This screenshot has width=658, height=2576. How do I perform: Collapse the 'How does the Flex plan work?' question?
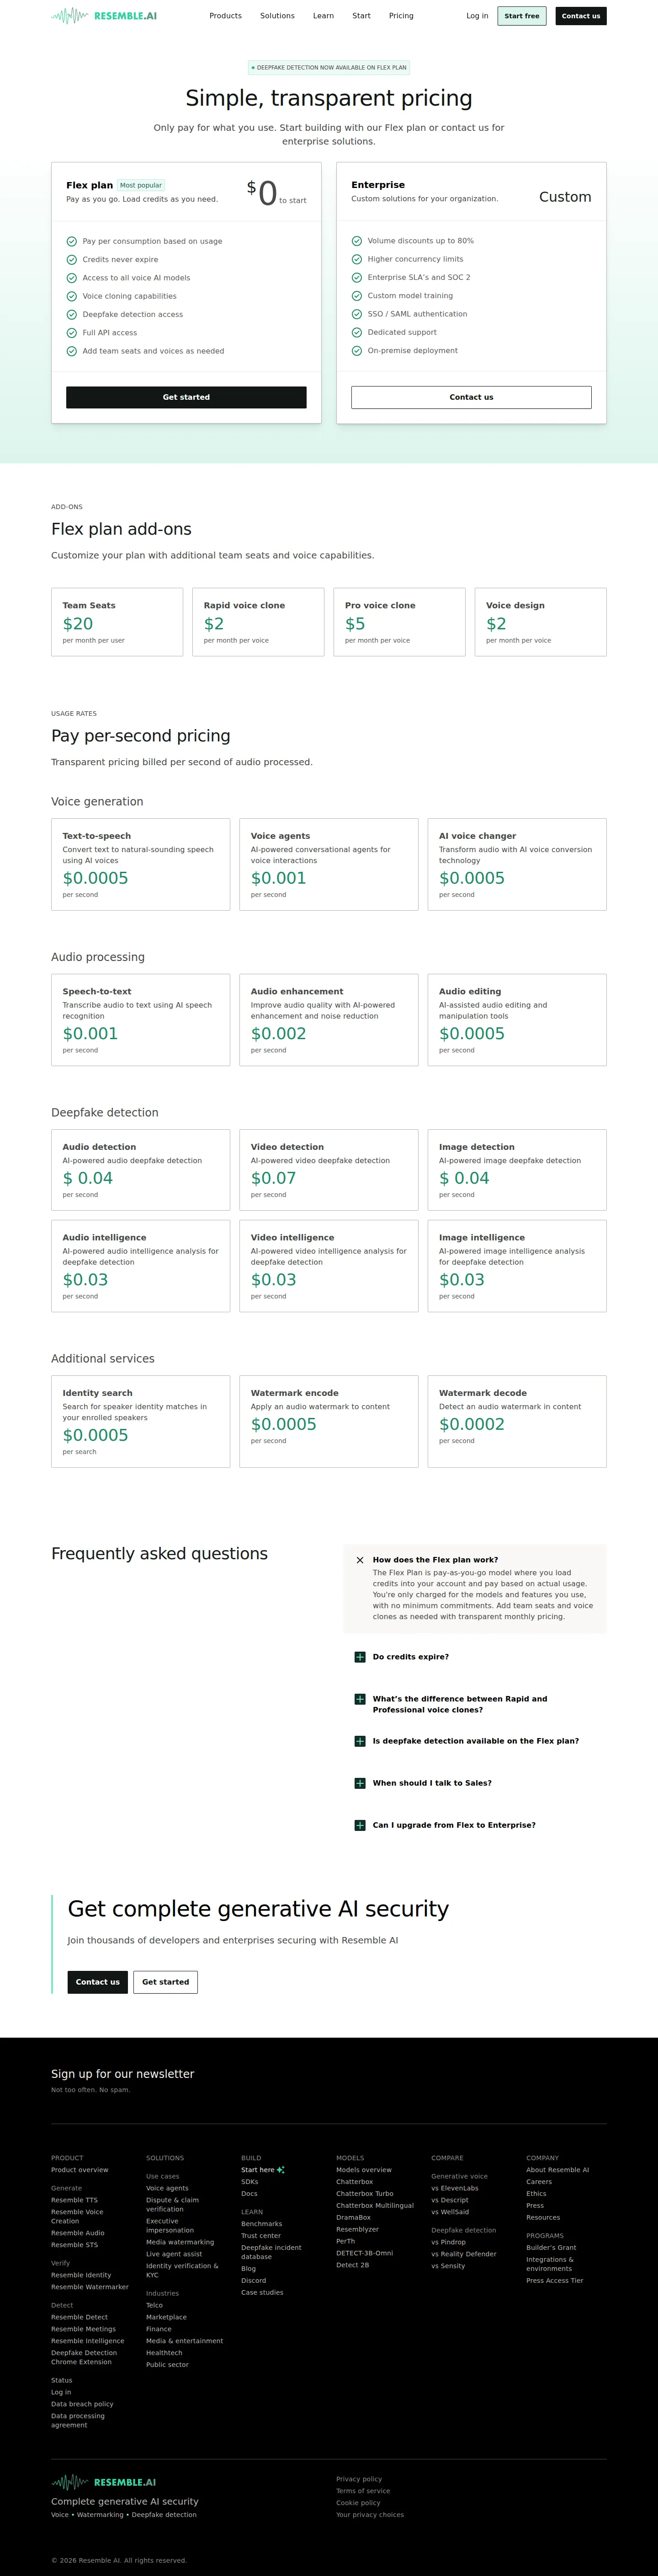point(360,1560)
